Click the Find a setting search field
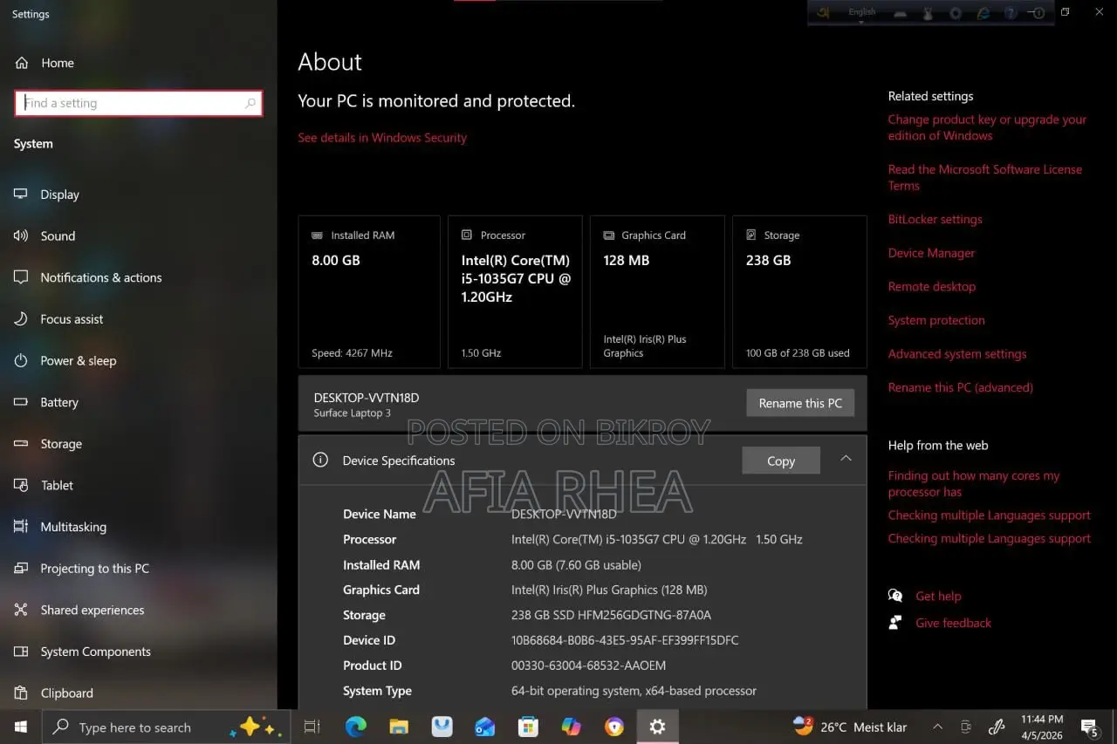The image size is (1117, 744). (139, 103)
